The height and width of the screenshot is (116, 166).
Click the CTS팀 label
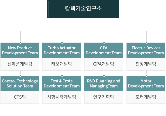coord(20,97)
